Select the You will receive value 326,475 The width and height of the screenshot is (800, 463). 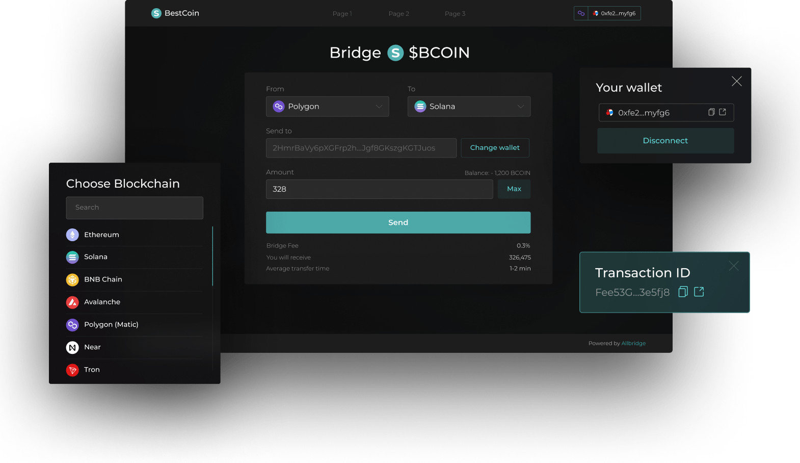520,258
